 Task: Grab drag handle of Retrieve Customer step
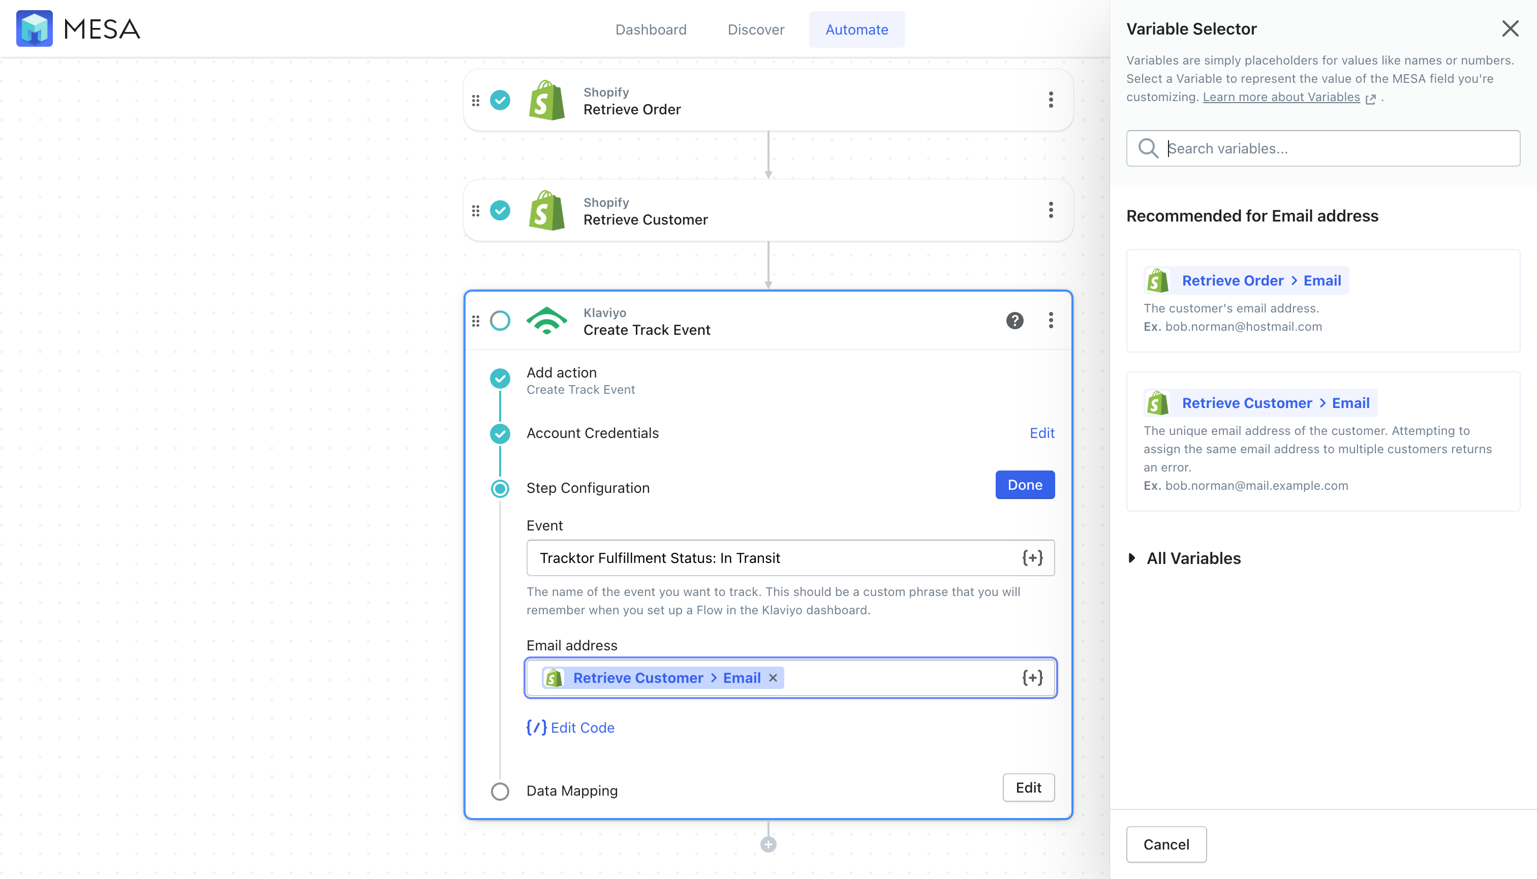point(476,211)
